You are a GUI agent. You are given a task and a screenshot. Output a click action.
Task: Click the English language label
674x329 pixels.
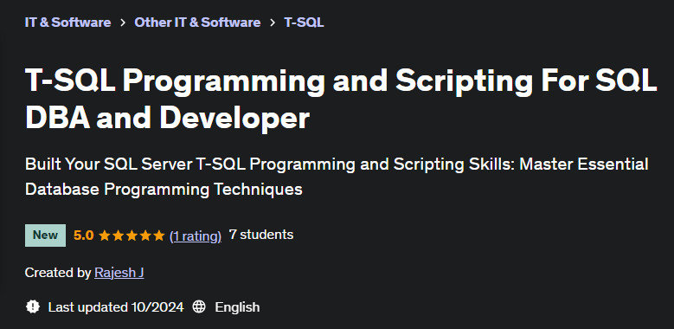tap(237, 307)
